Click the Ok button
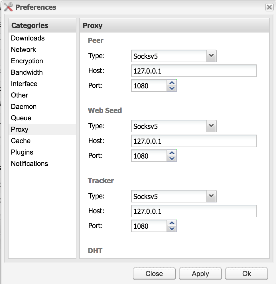This screenshot has height=284, width=276. coord(246,274)
